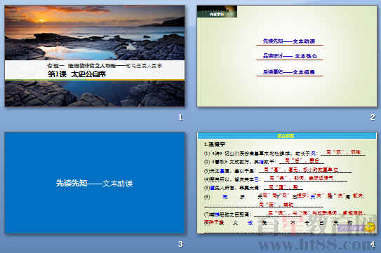Select blue slide 3 thumbnail
381x253 pixels.
tap(95, 183)
